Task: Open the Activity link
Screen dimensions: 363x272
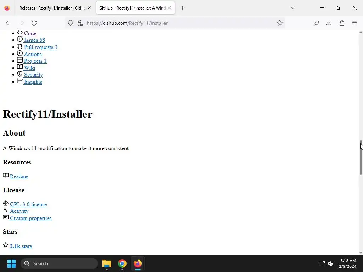Action: click(x=19, y=211)
